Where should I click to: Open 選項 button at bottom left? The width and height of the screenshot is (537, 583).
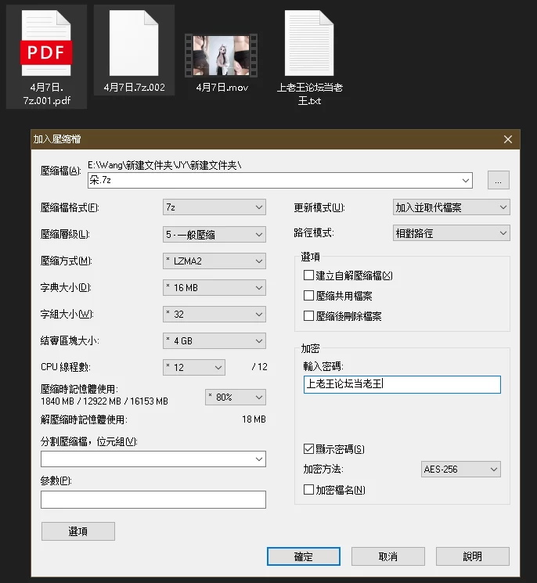tap(77, 531)
